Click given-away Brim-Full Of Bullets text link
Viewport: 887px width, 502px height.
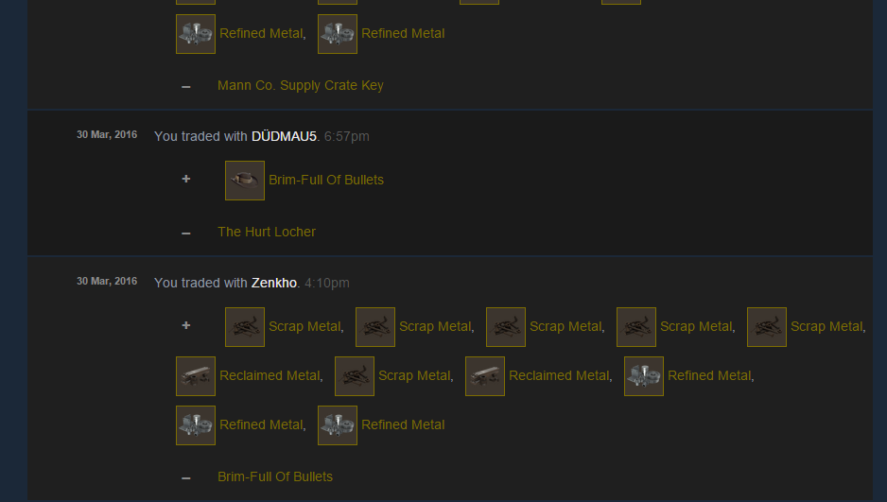point(275,476)
